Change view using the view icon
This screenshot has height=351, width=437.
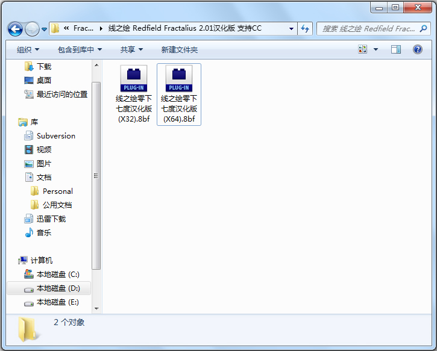(x=363, y=49)
